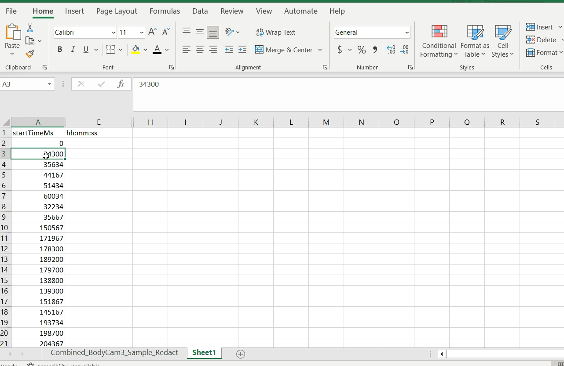Click the Insert Function fx icon
The width and height of the screenshot is (564, 366).
coord(121,84)
